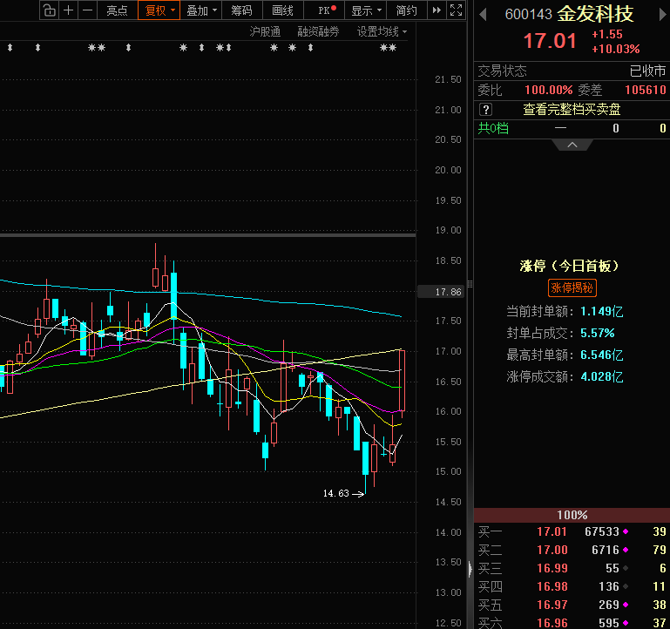Open 设置均线 moving average settings
Image resolution: width=670 pixels, height=629 pixels.
(x=382, y=31)
